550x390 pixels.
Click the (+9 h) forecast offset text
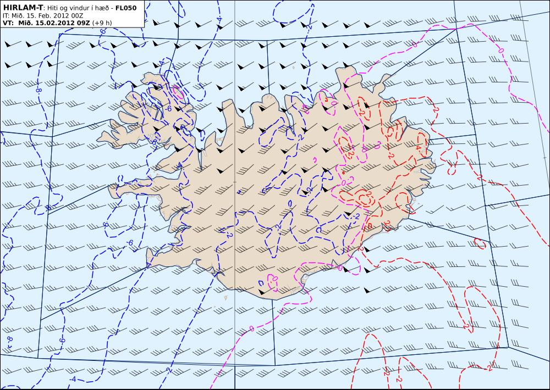(102, 23)
